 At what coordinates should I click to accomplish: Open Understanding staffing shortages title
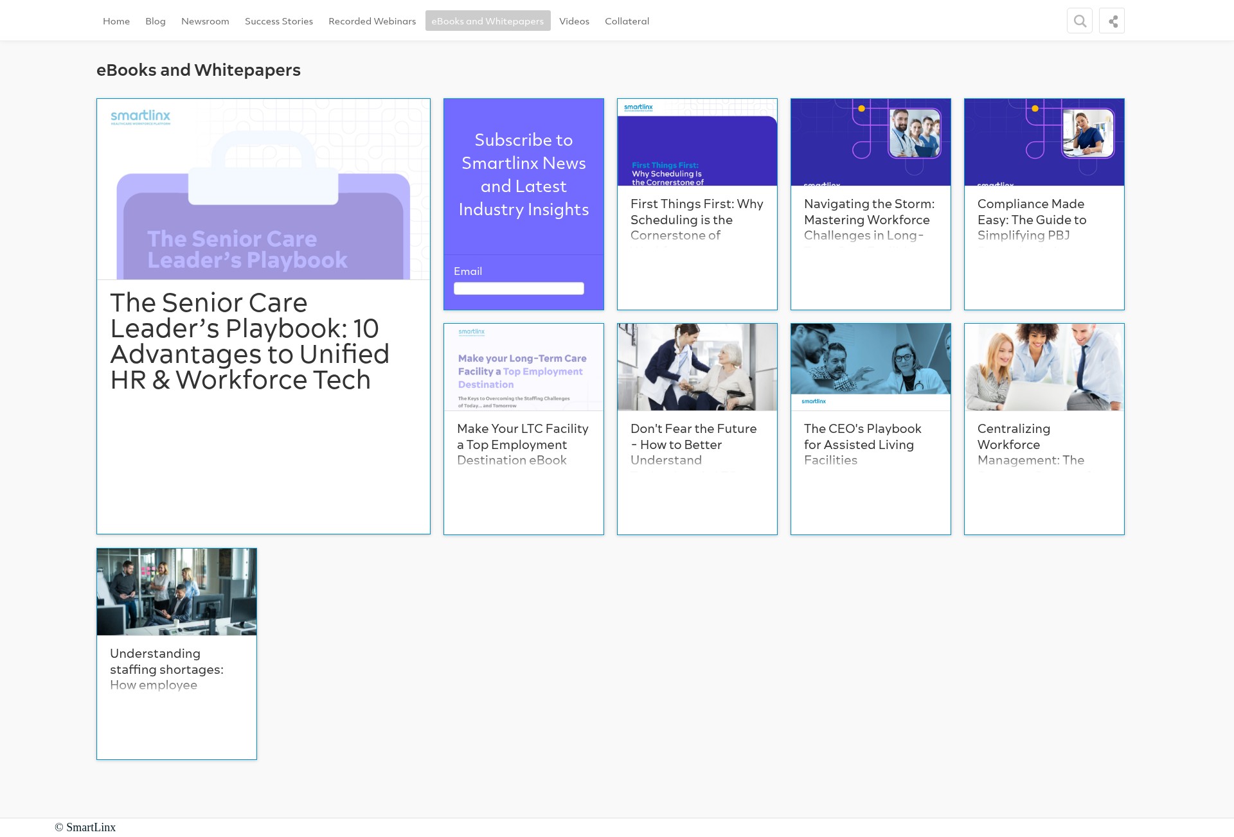pos(166,669)
